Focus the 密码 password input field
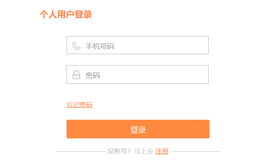 tap(138, 74)
